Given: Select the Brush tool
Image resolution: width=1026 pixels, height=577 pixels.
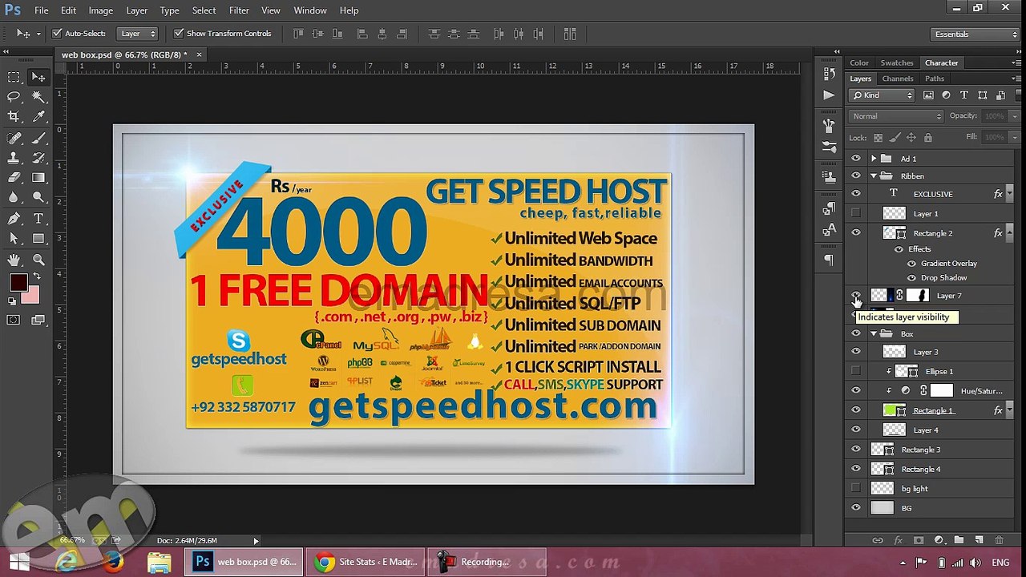Looking at the screenshot, I should (38, 138).
